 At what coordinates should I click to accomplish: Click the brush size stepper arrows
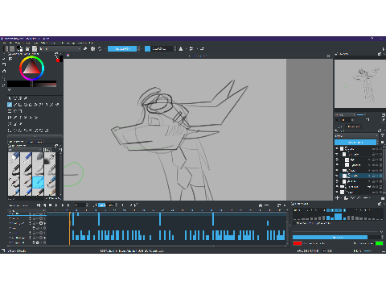[x=175, y=48]
